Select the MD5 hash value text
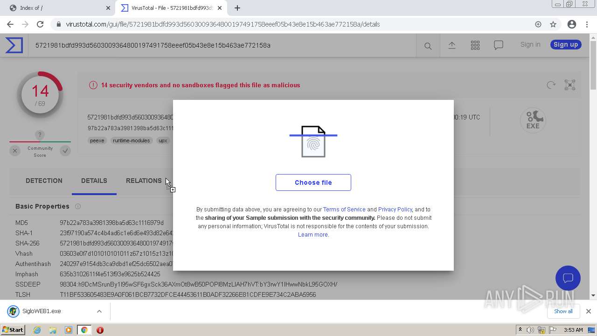The height and width of the screenshot is (336, 597). click(111, 223)
